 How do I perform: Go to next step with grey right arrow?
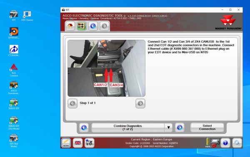click(140, 104)
